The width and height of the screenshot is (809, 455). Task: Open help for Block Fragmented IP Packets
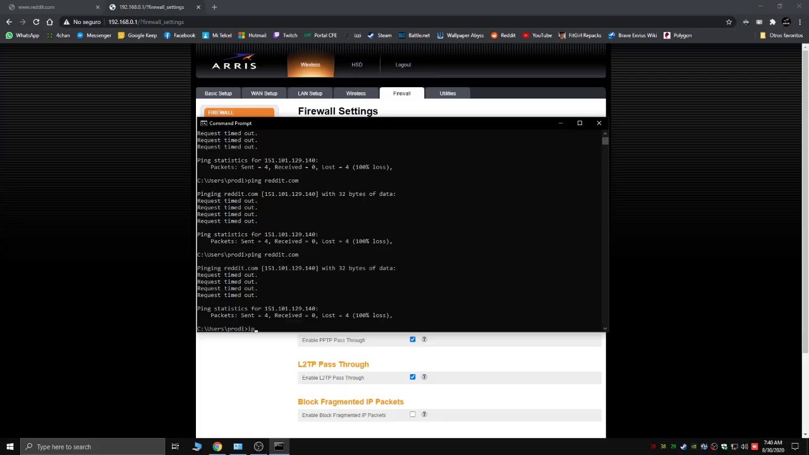click(424, 415)
